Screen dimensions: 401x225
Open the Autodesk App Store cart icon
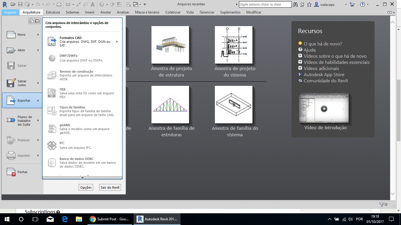(352, 4)
